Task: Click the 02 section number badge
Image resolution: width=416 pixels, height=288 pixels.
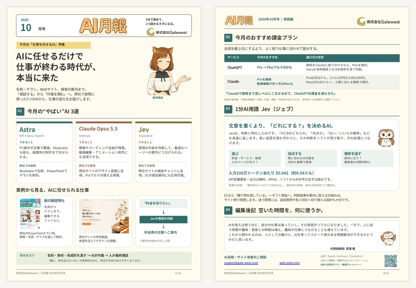Action: (x=228, y=38)
